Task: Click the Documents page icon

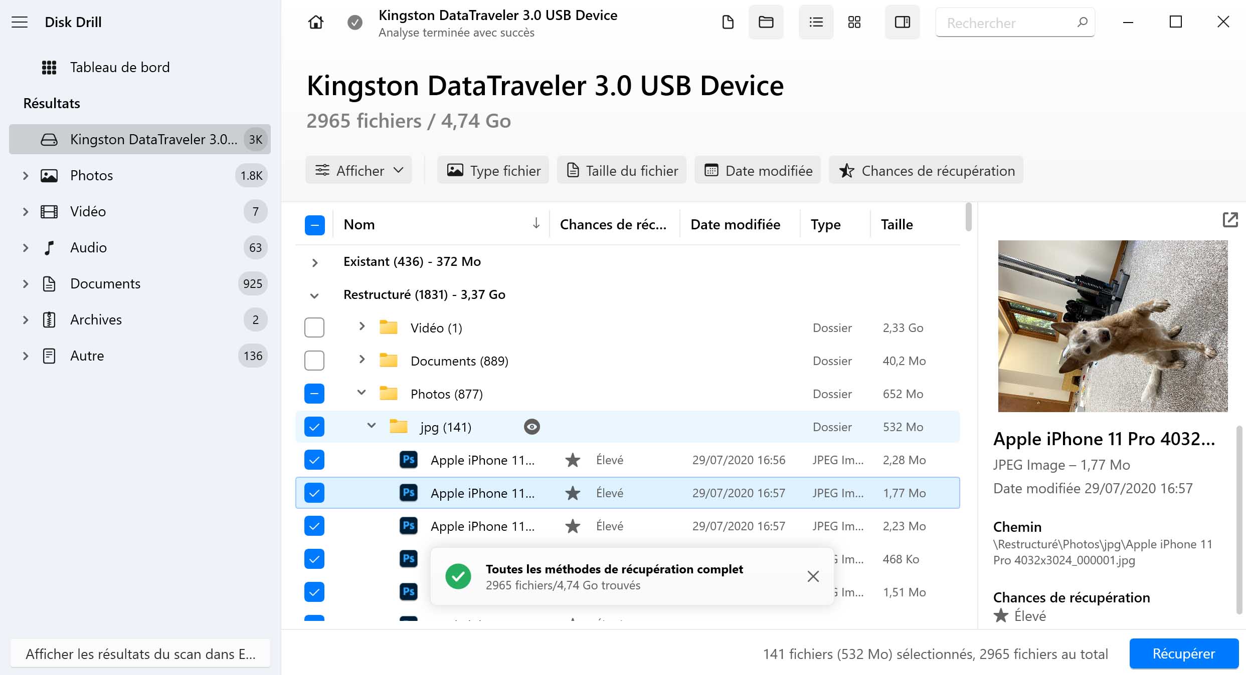Action: pyautogui.click(x=49, y=284)
